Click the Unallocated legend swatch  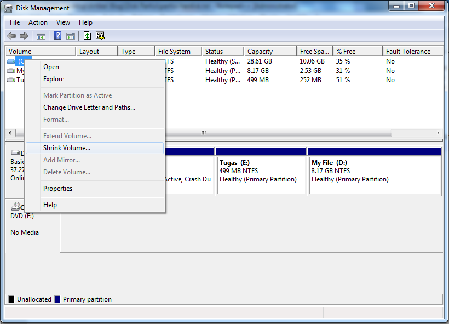click(x=11, y=299)
